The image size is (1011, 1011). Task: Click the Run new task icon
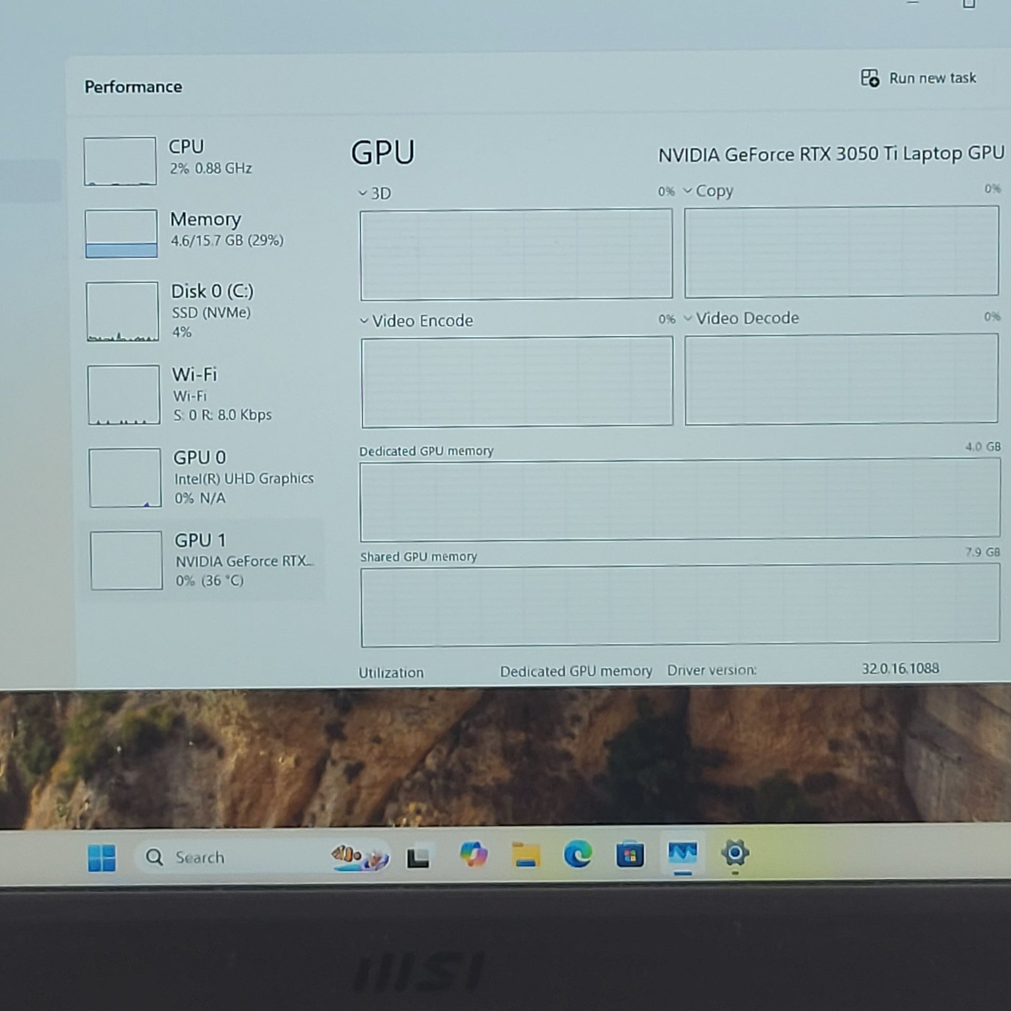(870, 78)
